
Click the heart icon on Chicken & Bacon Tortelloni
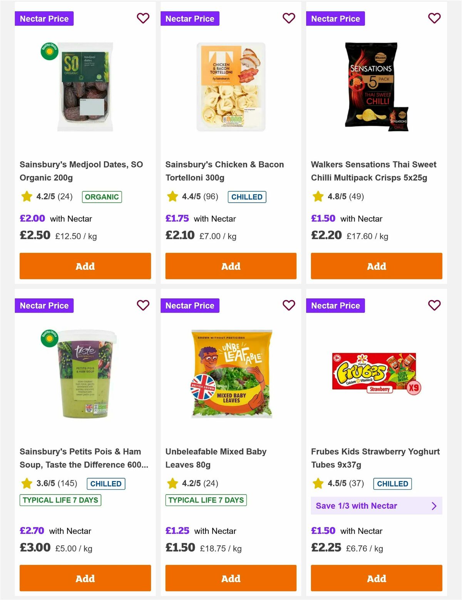tap(288, 18)
